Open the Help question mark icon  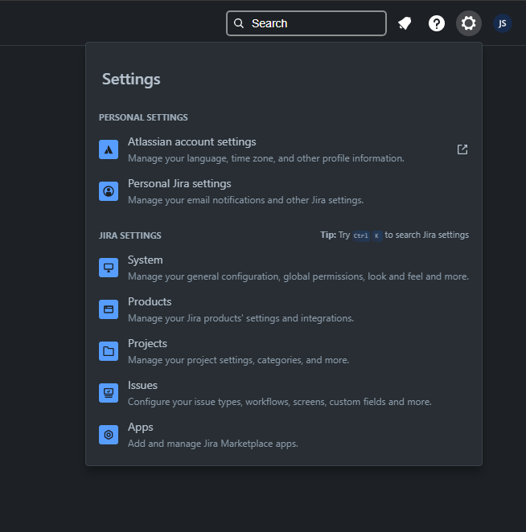click(x=437, y=23)
